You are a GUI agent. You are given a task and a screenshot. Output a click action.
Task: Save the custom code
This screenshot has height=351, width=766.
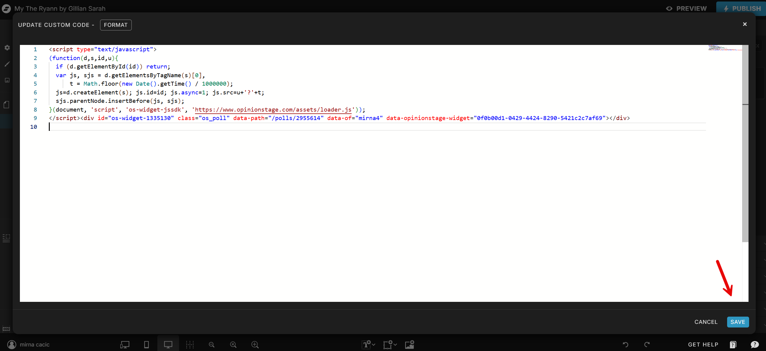738,322
